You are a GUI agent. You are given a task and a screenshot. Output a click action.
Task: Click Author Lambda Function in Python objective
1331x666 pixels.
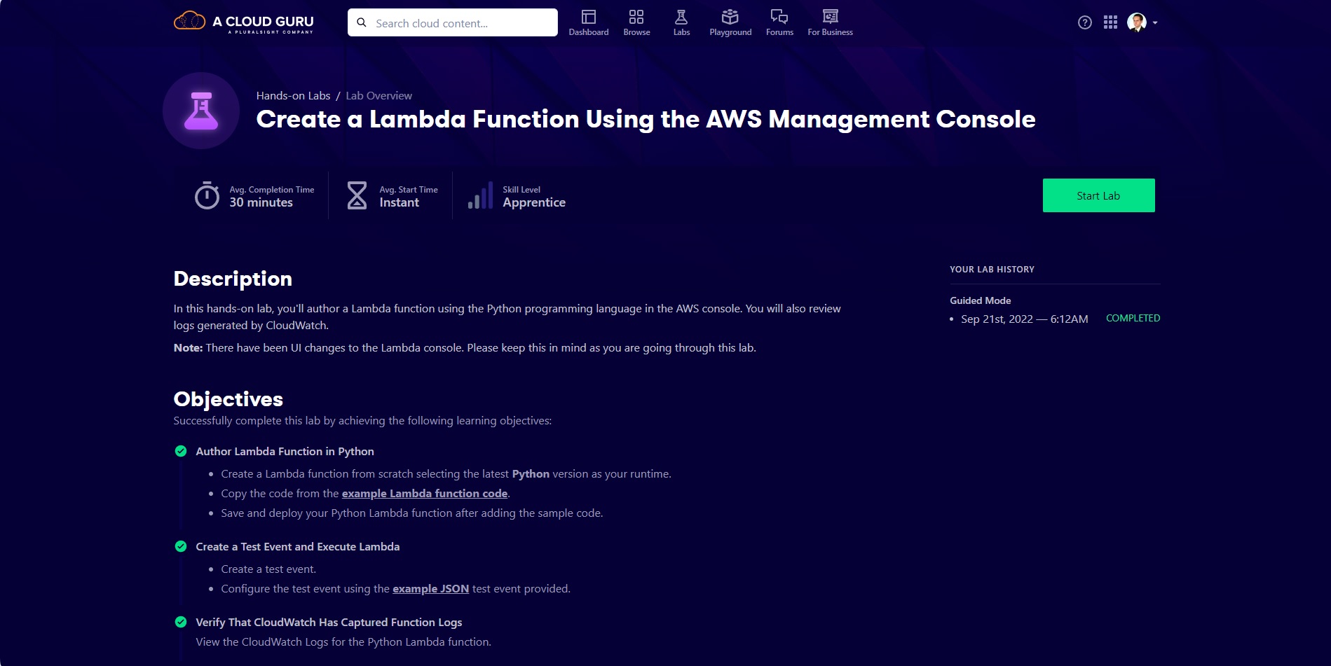tap(285, 452)
